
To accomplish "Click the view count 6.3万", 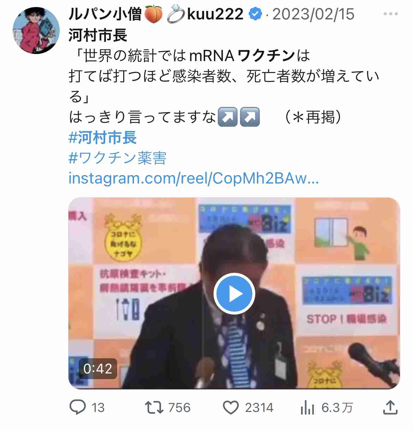I will 337,408.
